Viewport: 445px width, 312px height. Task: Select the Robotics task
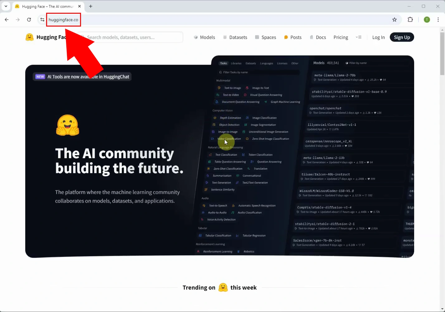tap(246, 251)
